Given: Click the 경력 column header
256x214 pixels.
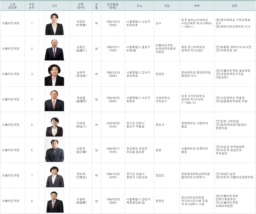Looking at the screenshot, I should pos(235,6).
